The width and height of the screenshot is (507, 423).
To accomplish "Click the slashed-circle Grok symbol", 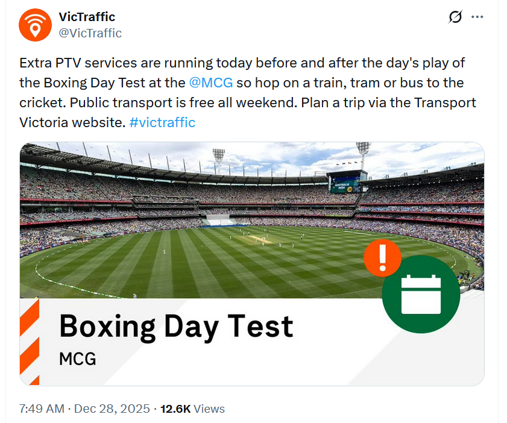I will (456, 17).
